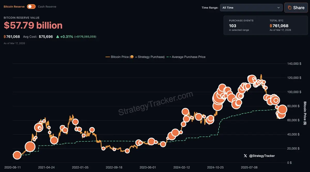Toggle the Bitcoin/Cash Reserve switch

(31, 6)
